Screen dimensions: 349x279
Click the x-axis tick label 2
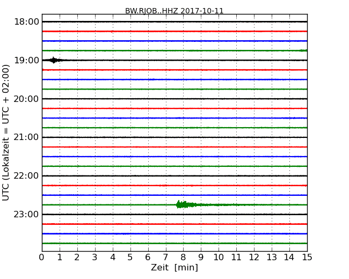point(77,258)
